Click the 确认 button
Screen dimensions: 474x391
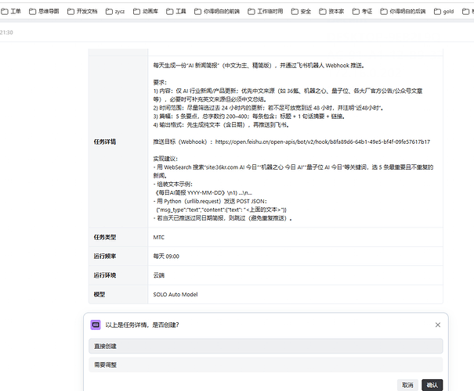432,385
